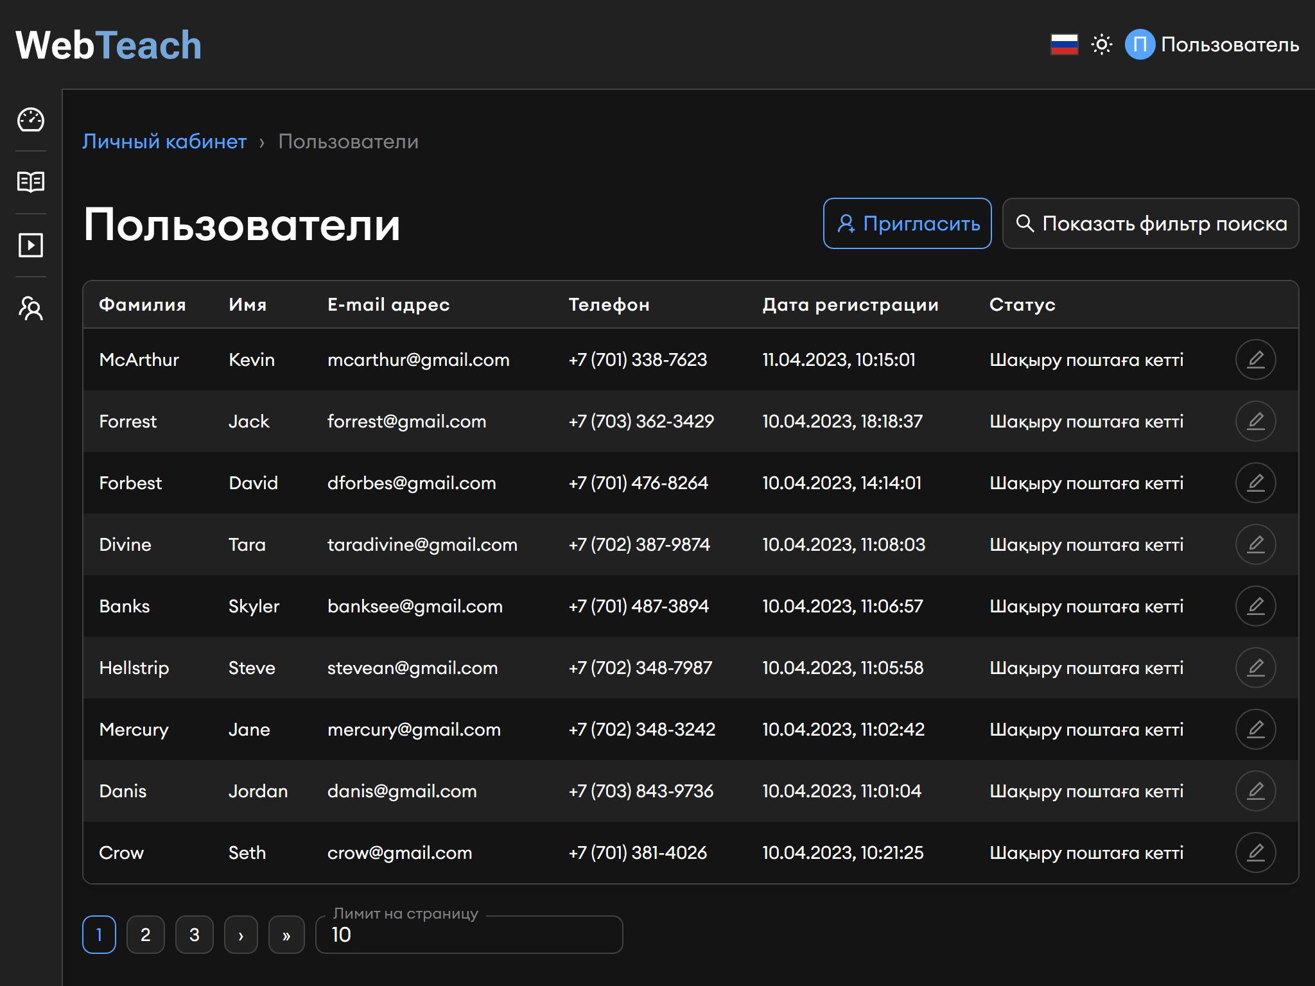Edit the Divine Tara user entry

[x=1255, y=544]
